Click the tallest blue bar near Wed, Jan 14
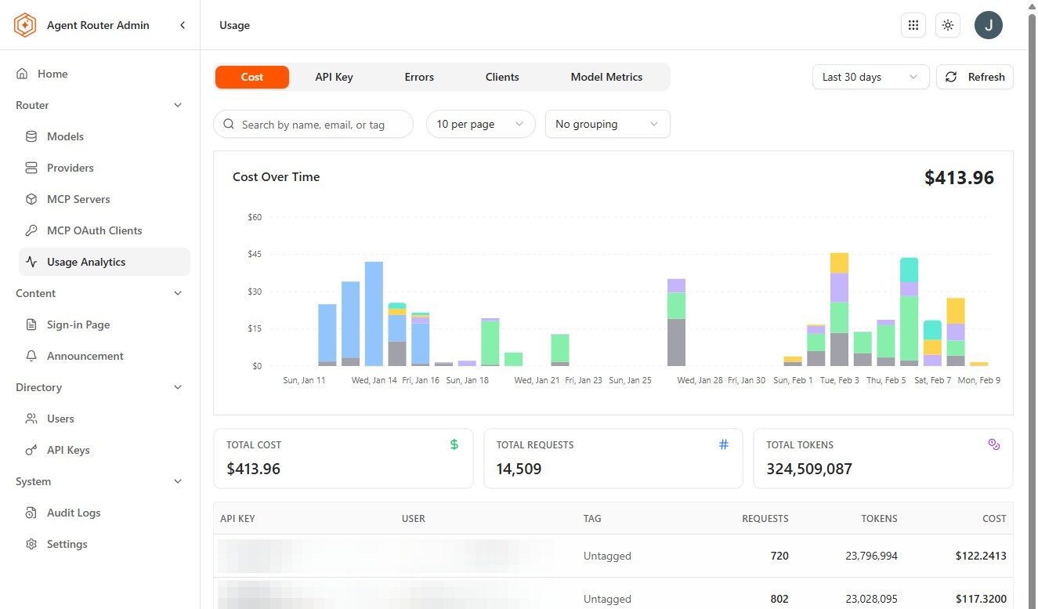Screen dimensions: 1038x609 [x=374, y=314]
